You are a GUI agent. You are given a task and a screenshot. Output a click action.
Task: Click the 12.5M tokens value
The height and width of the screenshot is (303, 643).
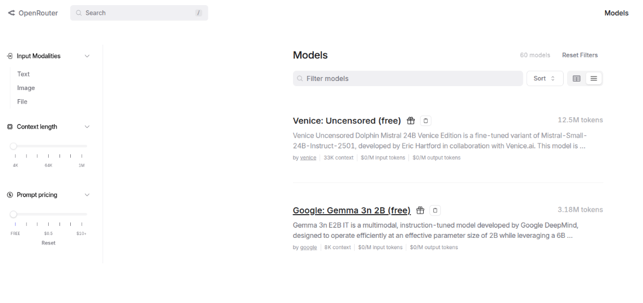click(x=580, y=120)
